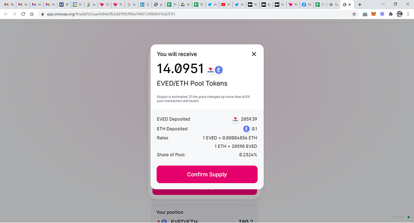Click the ETH token icon beside 0.1
The height and width of the screenshot is (223, 414).
click(x=246, y=129)
